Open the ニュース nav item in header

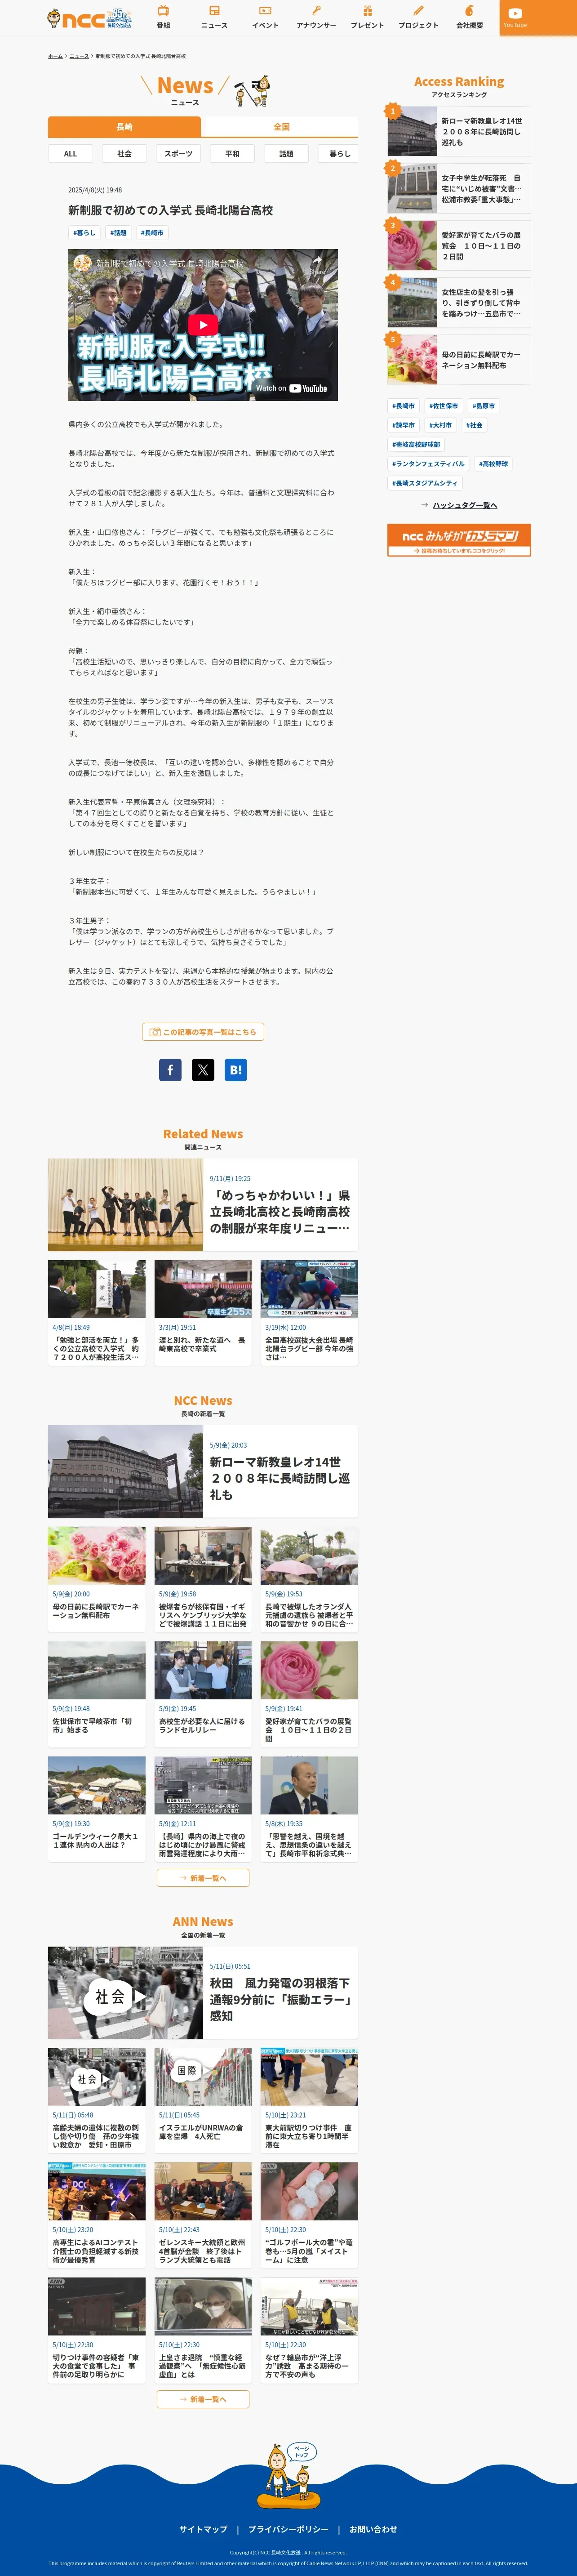214,18
